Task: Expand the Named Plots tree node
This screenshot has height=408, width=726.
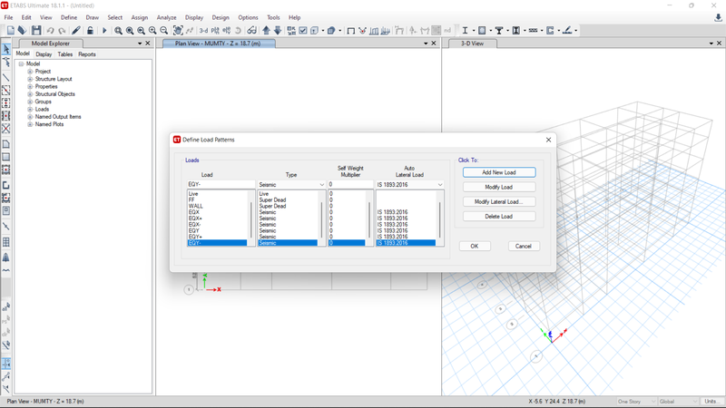Action: point(30,124)
